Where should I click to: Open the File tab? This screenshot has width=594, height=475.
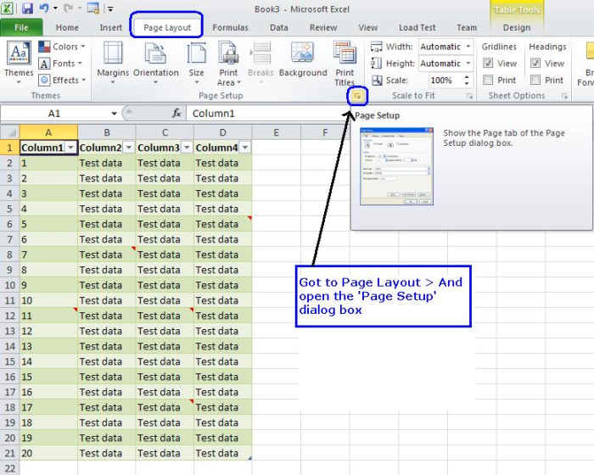pos(21,27)
